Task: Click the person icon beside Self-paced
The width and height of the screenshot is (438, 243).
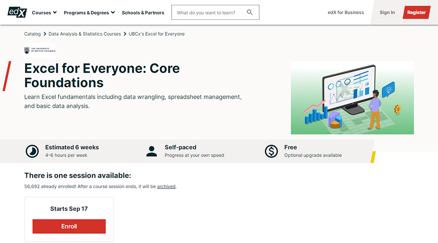Action: click(152, 151)
